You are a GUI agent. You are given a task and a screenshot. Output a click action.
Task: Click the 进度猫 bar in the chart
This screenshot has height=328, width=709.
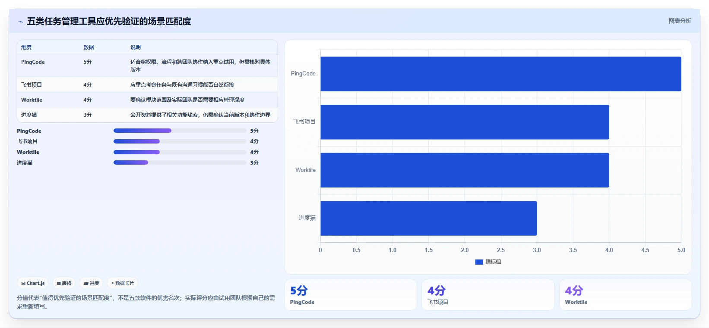coord(429,218)
